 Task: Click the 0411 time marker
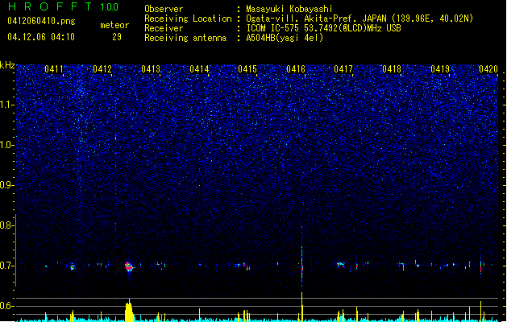(x=54, y=69)
